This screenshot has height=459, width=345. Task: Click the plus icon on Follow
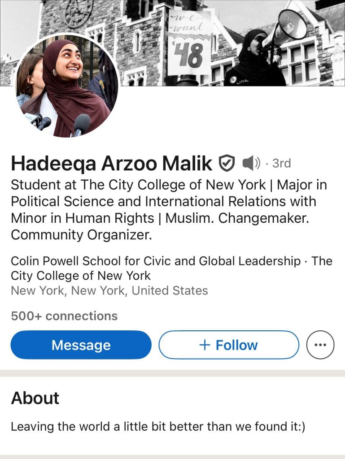(x=205, y=345)
